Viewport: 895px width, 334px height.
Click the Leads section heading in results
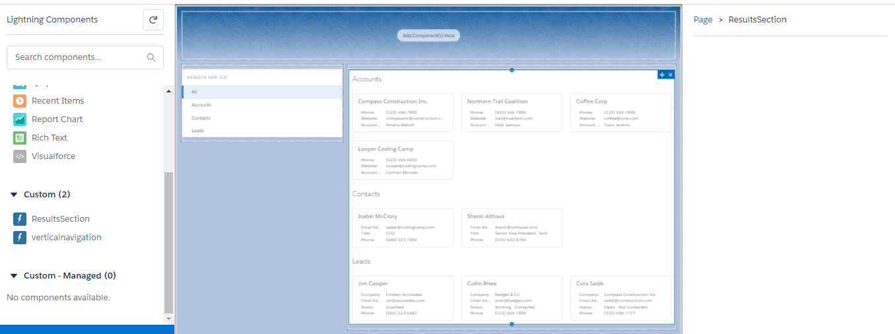[x=361, y=261]
